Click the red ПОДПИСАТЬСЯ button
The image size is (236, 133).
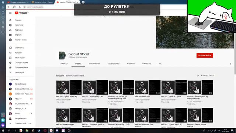(x=205, y=55)
